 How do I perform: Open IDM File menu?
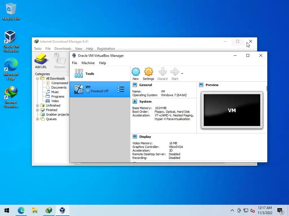(48, 49)
